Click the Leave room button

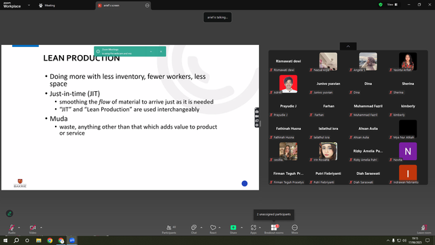coord(424,229)
